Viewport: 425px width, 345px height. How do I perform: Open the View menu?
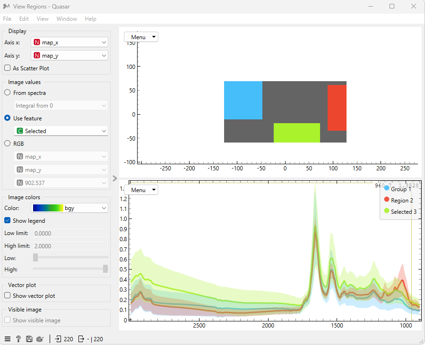coord(43,19)
